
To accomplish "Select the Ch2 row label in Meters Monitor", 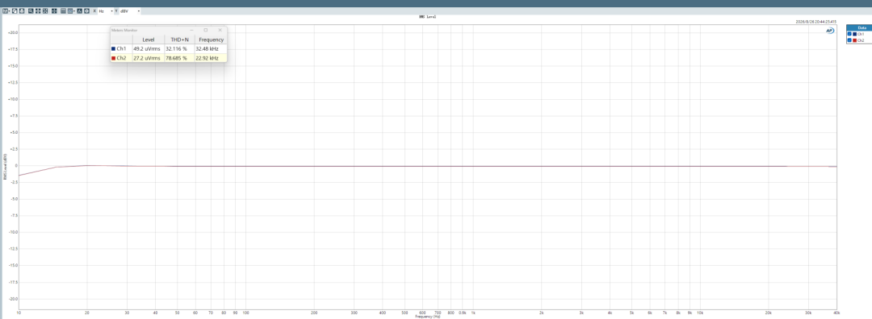I will pos(121,58).
